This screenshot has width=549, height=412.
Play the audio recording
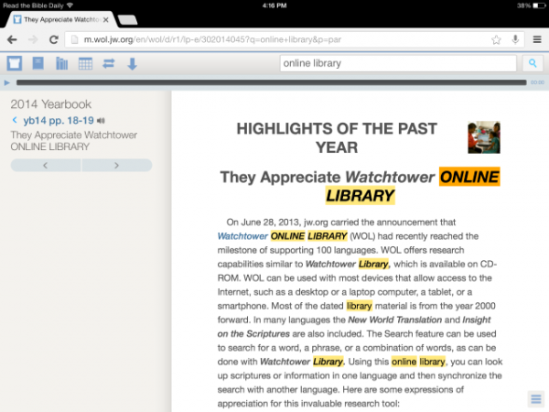pos(7,82)
